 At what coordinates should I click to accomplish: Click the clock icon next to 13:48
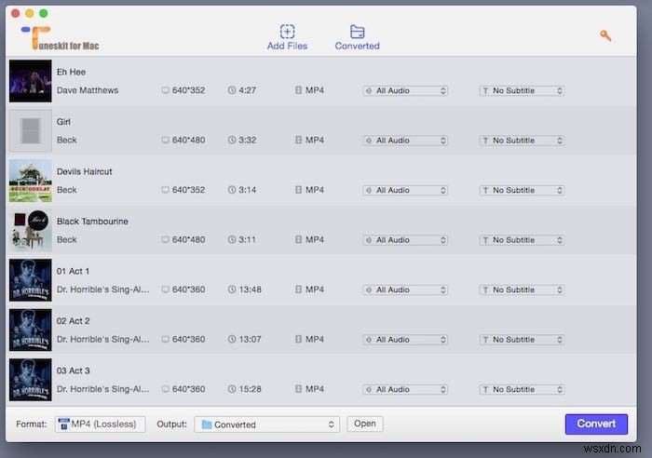[232, 290]
